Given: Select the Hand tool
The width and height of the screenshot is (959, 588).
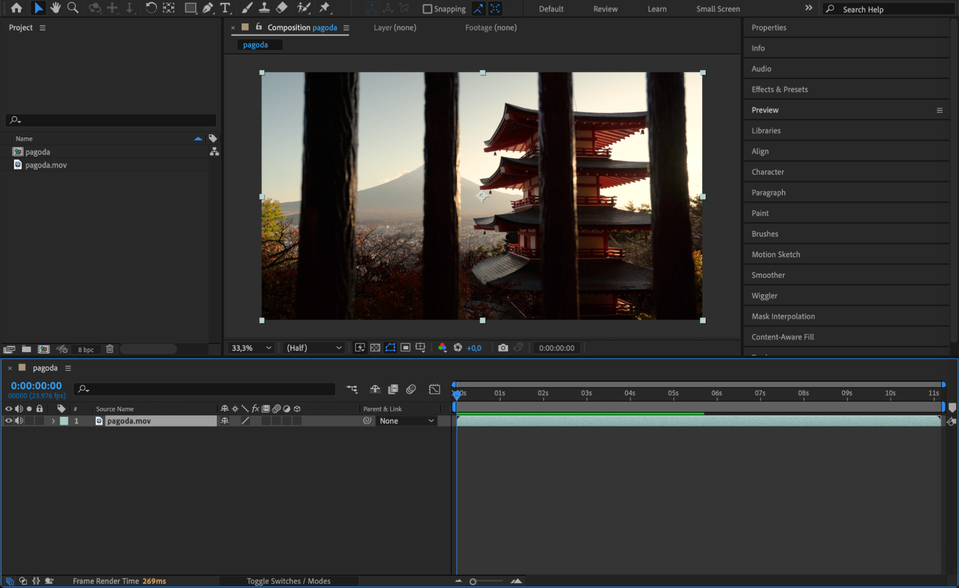Looking at the screenshot, I should pos(56,8).
